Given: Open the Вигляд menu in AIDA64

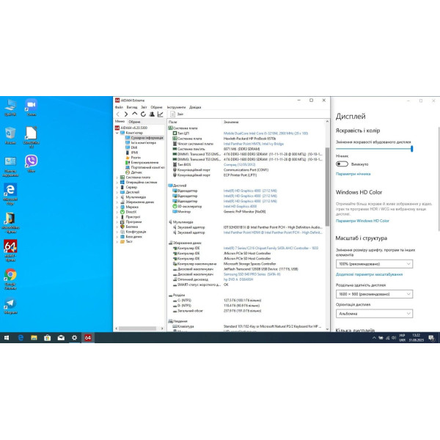Looking at the screenshot, I should pyautogui.click(x=132, y=107).
